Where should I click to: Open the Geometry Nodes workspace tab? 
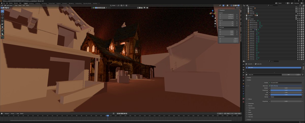(x=87, y=3)
